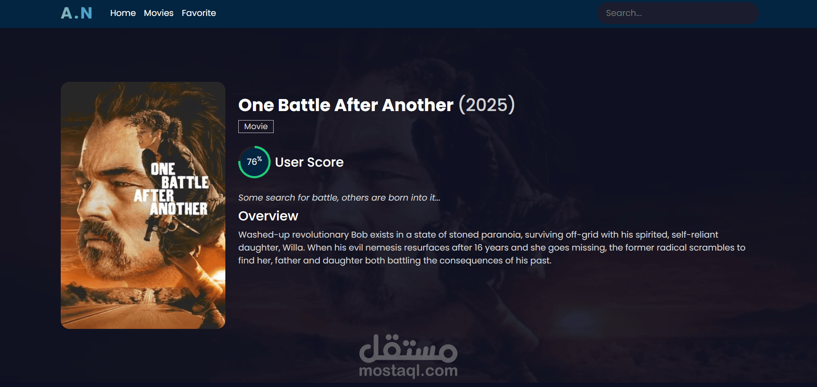Click the overview description paragraph
The image size is (817, 387).
tap(492, 248)
